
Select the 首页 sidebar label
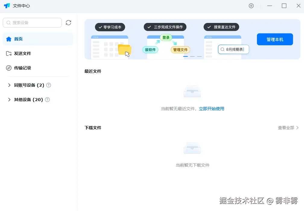(x=18, y=39)
